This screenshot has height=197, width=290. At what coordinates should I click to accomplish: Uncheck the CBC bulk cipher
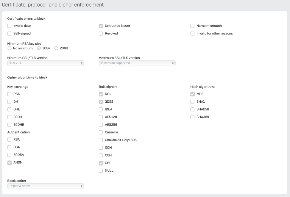coord(101,163)
